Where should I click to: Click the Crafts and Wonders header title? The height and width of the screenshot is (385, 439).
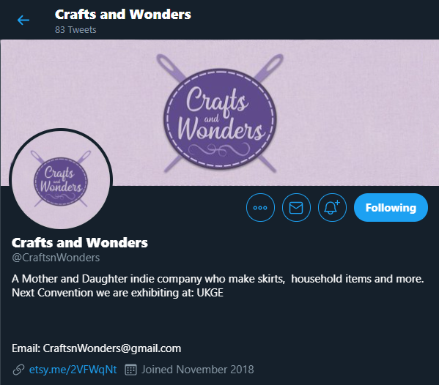123,14
